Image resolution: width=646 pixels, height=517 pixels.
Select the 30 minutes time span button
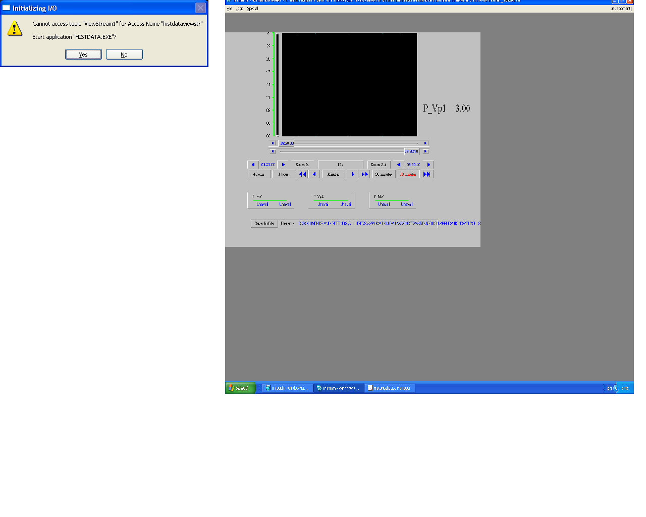tap(384, 174)
